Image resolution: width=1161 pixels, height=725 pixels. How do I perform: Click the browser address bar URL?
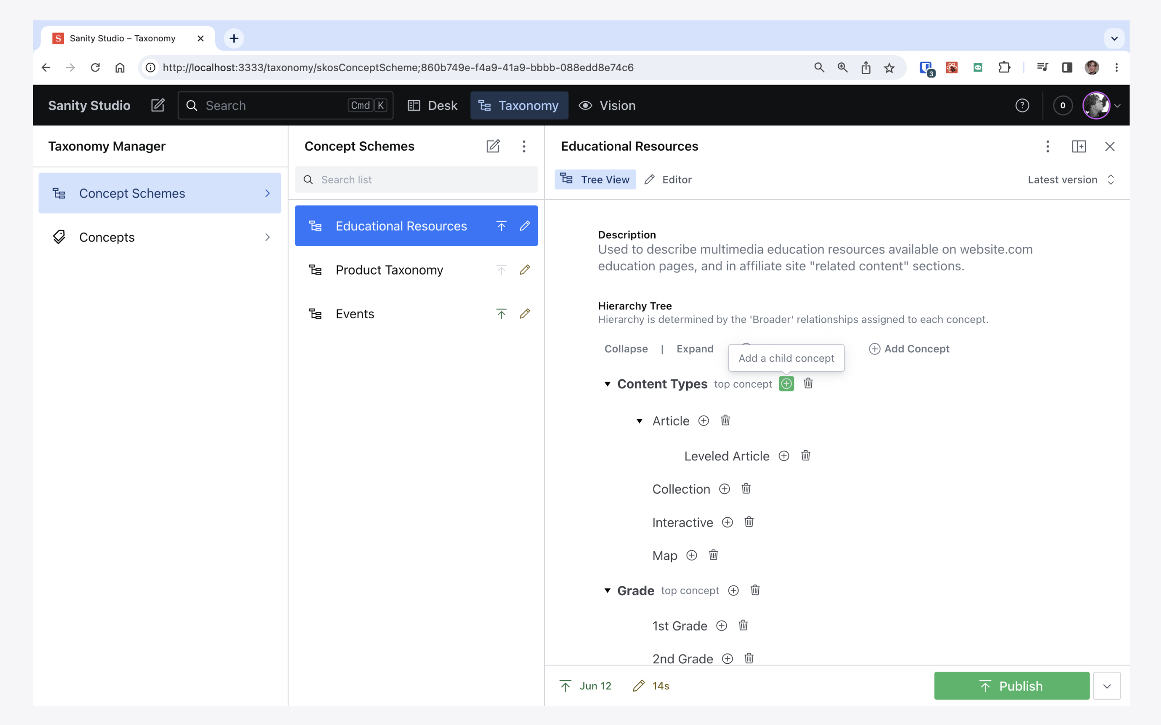tap(398, 68)
